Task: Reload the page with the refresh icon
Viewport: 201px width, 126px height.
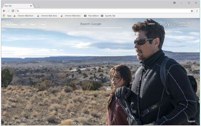Action: (x=13, y=11)
